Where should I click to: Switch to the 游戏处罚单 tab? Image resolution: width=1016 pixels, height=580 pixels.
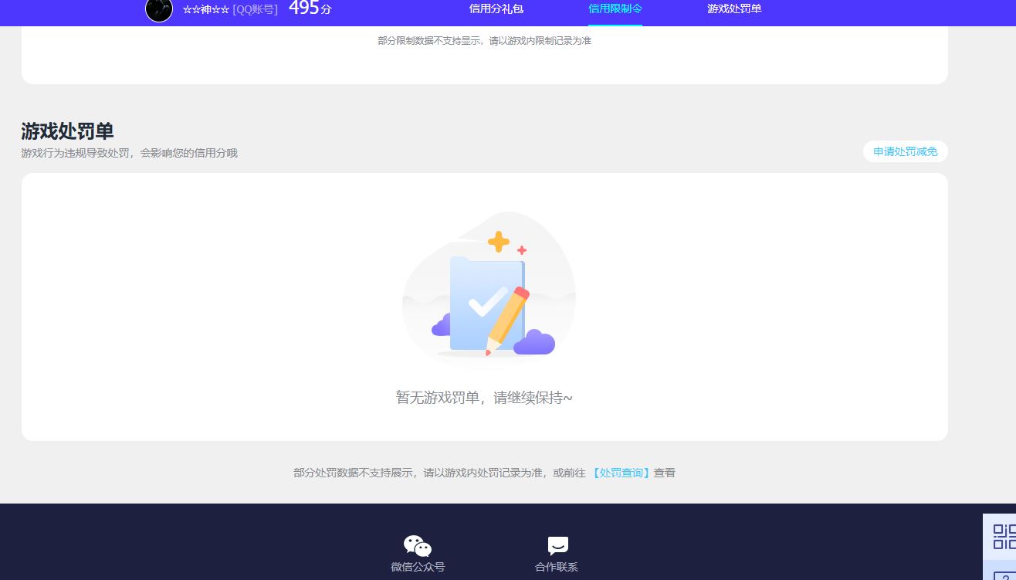(734, 9)
